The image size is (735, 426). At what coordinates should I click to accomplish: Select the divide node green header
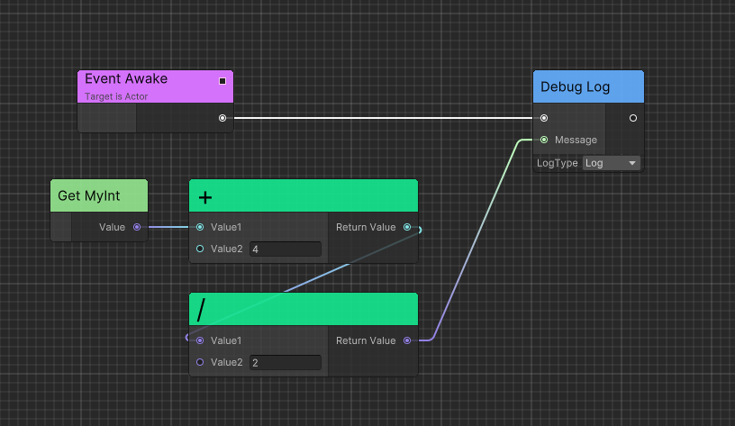click(304, 309)
